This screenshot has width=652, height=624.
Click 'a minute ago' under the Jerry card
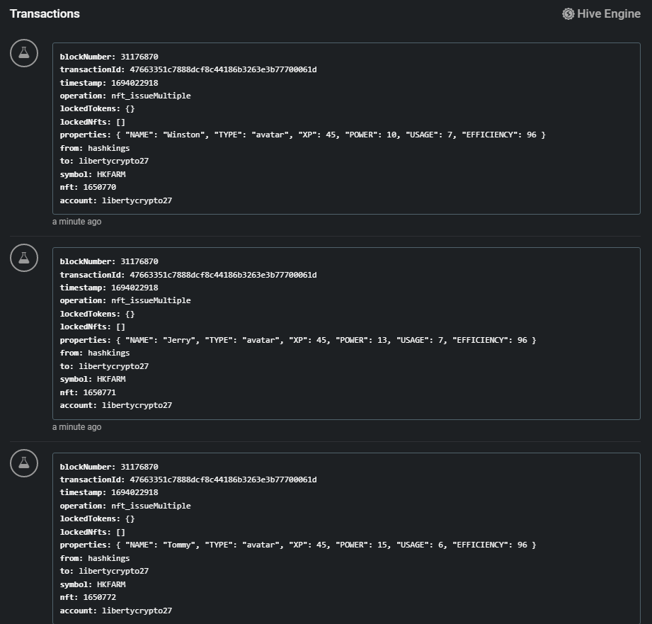(77, 427)
